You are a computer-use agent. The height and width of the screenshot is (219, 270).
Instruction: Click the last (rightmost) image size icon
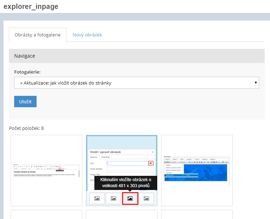pyautogui.click(x=146, y=198)
